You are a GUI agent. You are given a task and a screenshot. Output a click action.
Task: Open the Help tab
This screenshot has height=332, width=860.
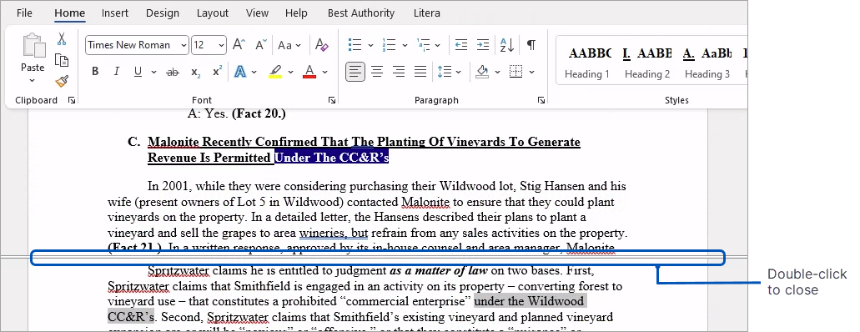point(296,13)
